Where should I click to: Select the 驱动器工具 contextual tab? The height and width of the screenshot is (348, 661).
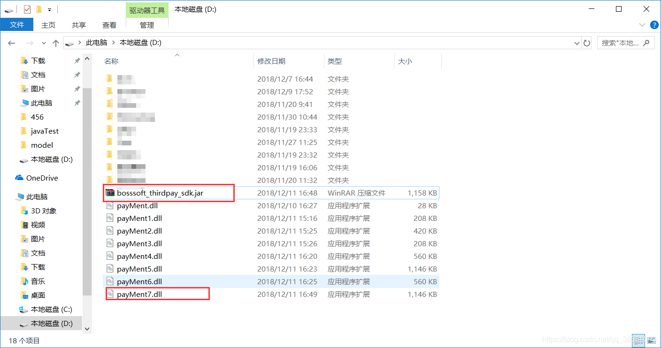pos(147,10)
